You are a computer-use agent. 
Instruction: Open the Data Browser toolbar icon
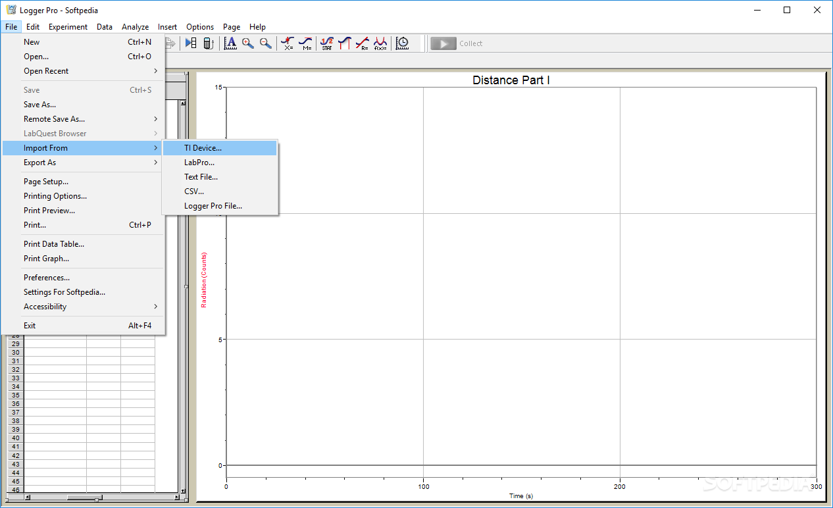(x=191, y=43)
